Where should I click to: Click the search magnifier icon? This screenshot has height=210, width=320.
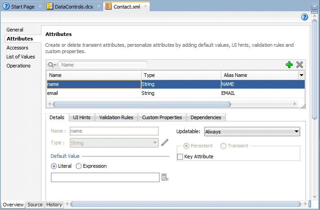pos(52,65)
